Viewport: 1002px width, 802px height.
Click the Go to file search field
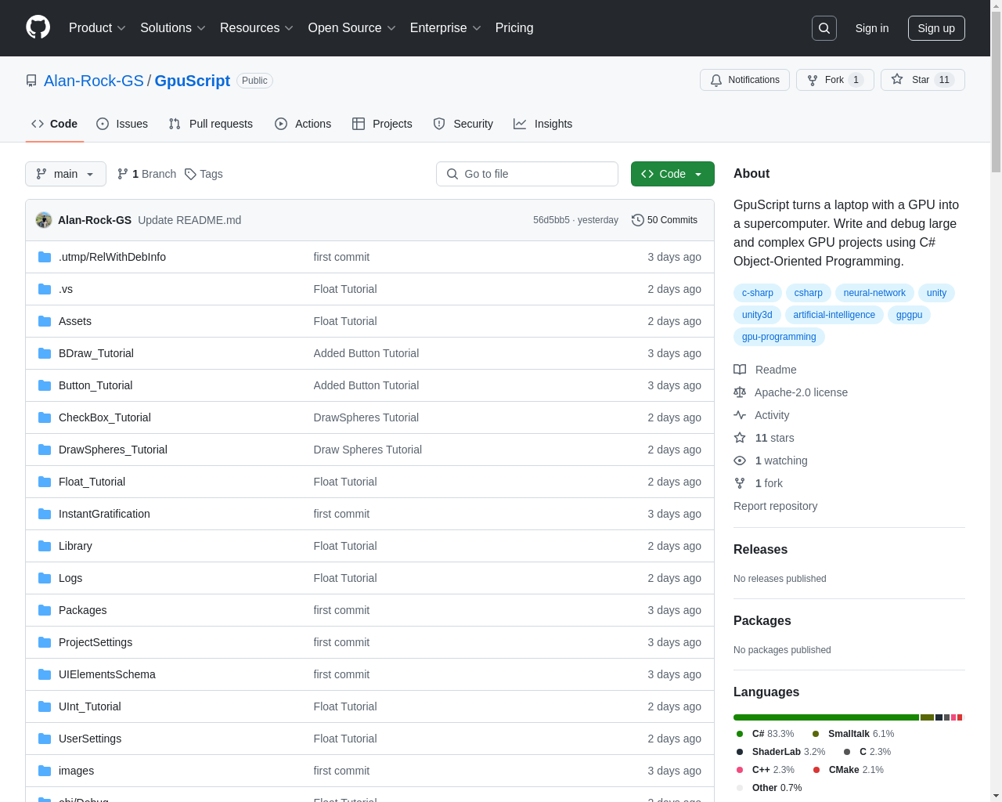527,174
